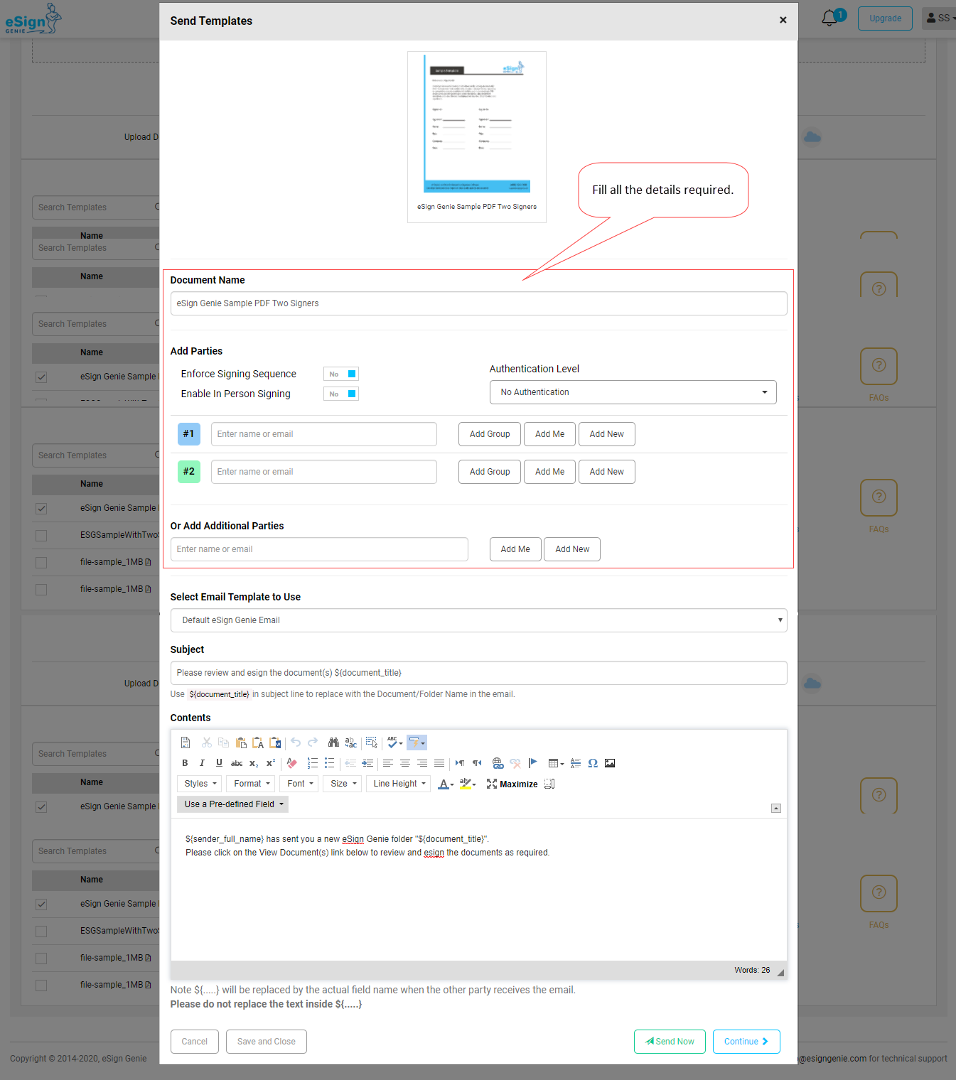Toggle Strikethrough formatting in editor
The width and height of the screenshot is (956, 1080).
[x=237, y=763]
